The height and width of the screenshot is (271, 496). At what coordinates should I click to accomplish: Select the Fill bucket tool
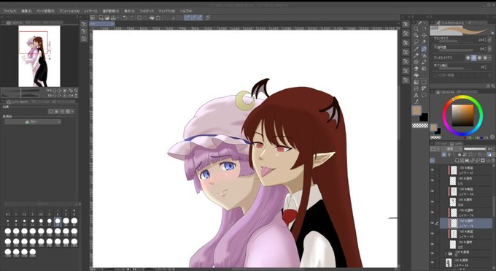pyautogui.click(x=416, y=75)
